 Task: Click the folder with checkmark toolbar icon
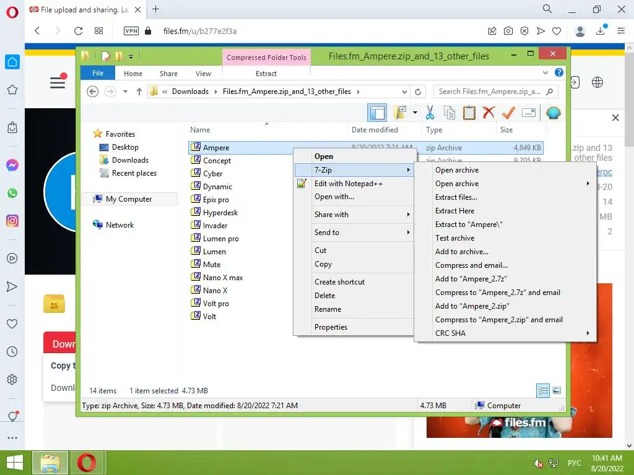[400, 113]
